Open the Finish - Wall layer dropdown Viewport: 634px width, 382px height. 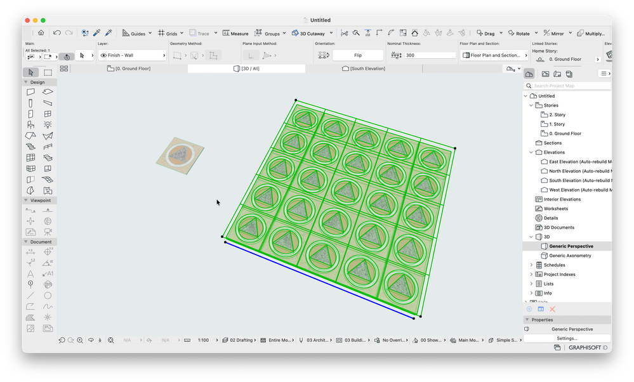pos(132,55)
